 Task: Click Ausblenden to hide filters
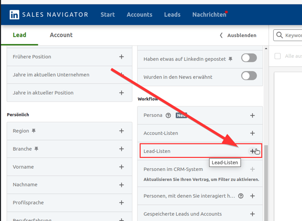point(238,35)
